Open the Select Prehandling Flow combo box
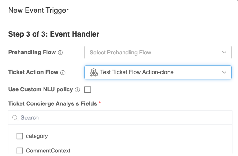 coord(158,53)
